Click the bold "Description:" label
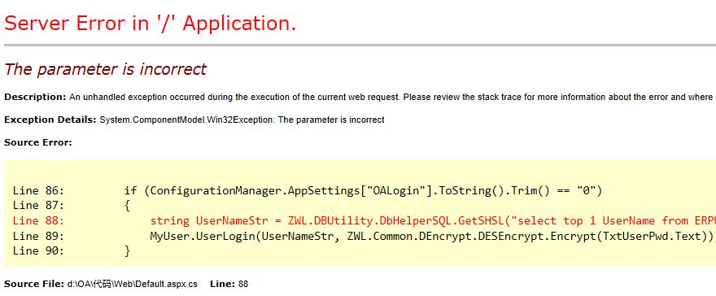716x296 pixels. click(x=35, y=97)
